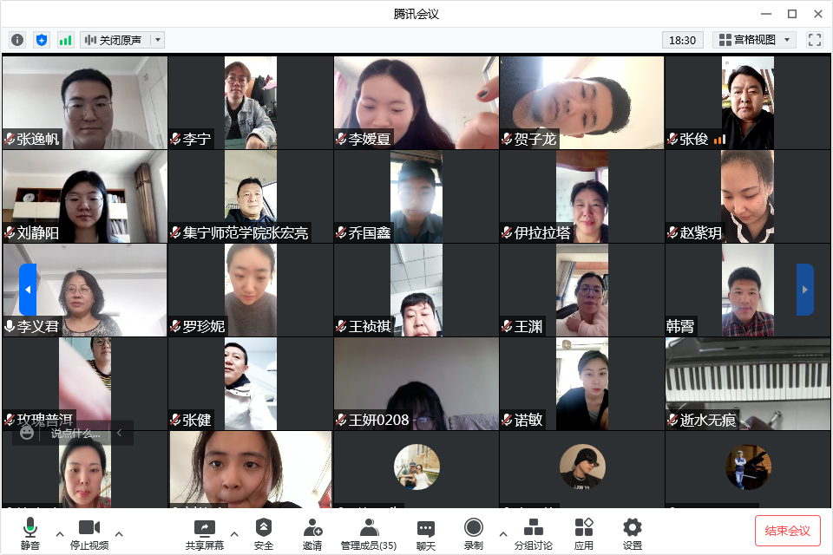Open 安全 security options
This screenshot has height=555, width=833.
click(264, 533)
